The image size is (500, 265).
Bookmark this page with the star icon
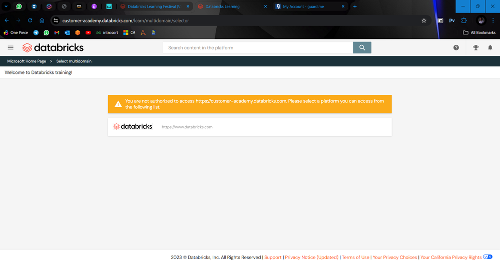click(424, 20)
